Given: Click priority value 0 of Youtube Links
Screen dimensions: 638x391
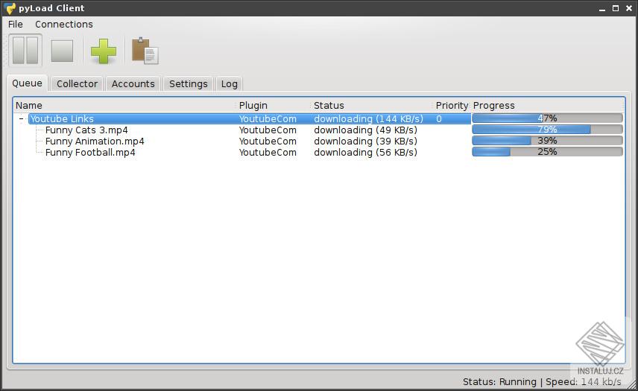Looking at the screenshot, I should (x=438, y=118).
